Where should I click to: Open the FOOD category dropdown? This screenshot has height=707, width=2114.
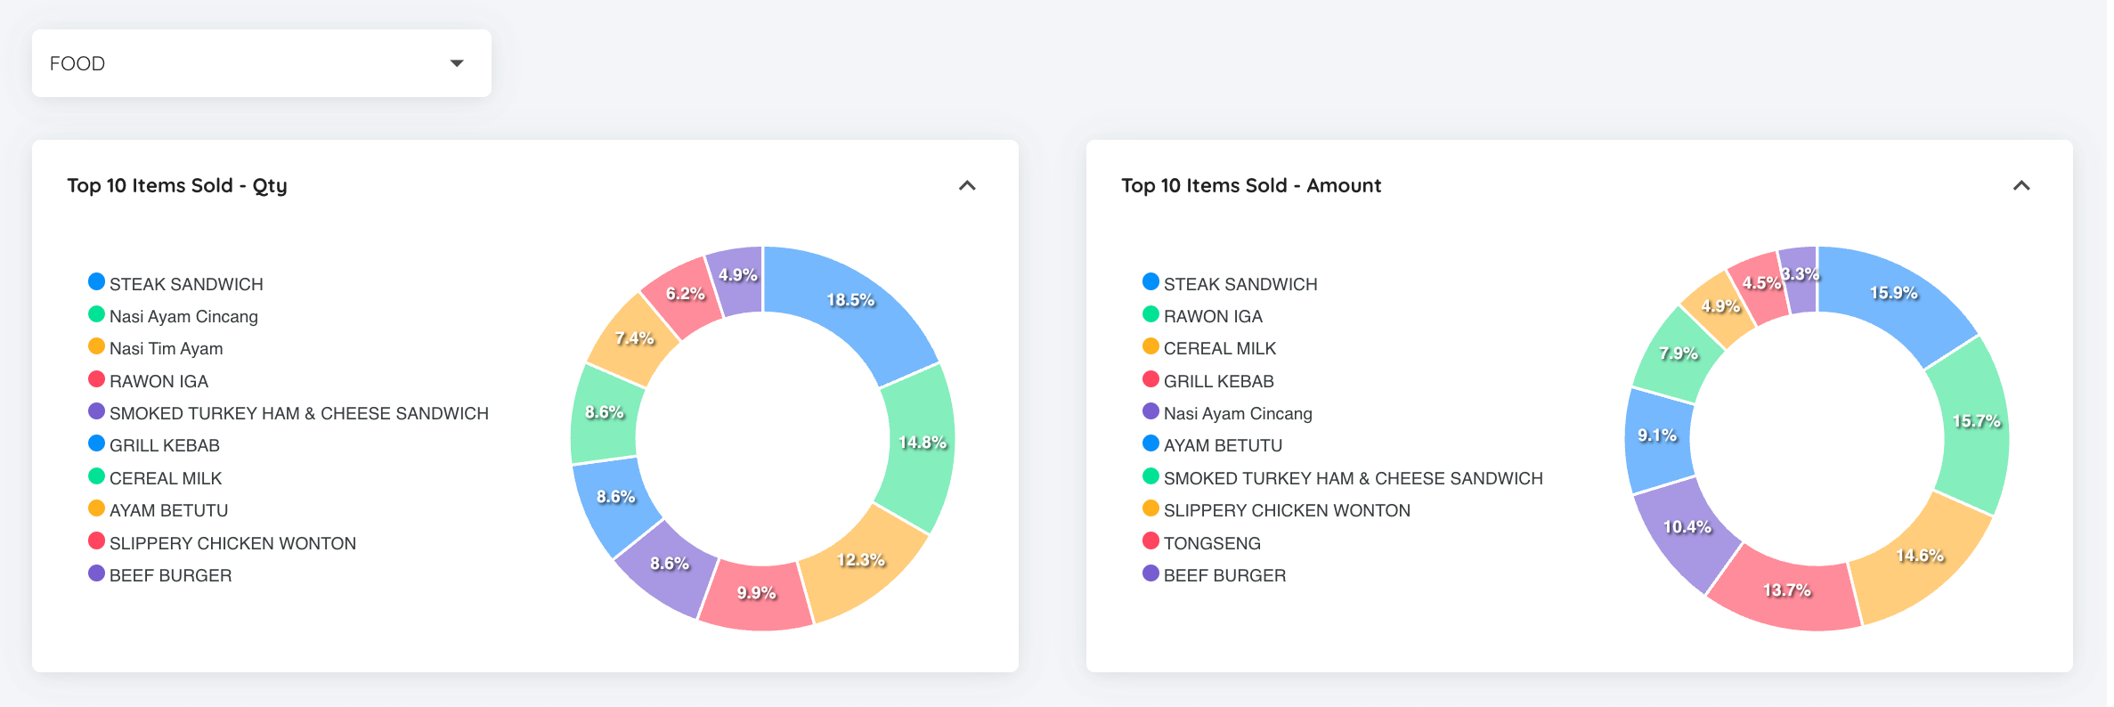point(261,63)
